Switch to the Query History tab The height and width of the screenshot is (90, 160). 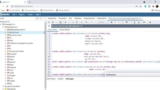pyautogui.click(x=65, y=29)
